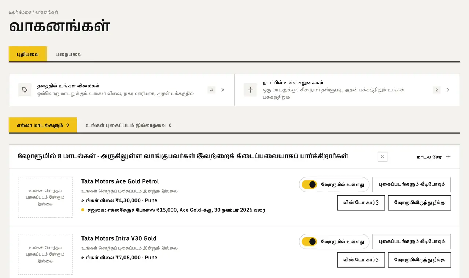The height and width of the screenshot is (278, 469).
Task: Click count badge 8 in showroom header
Action: click(383, 157)
